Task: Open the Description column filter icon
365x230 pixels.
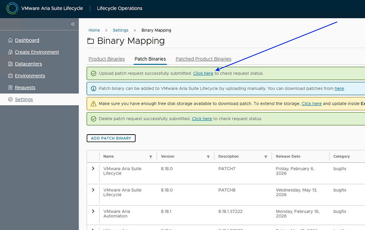Action: point(266,157)
